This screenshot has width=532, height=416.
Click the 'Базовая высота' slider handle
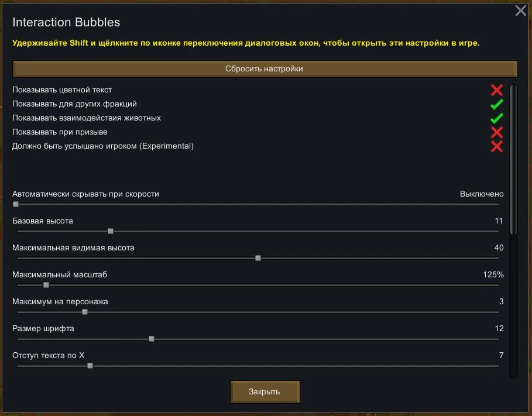pyautogui.click(x=111, y=231)
